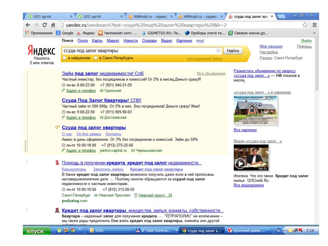Open the Картинки search category
The height and width of the screenshot is (246, 328).
(x=184, y=41)
